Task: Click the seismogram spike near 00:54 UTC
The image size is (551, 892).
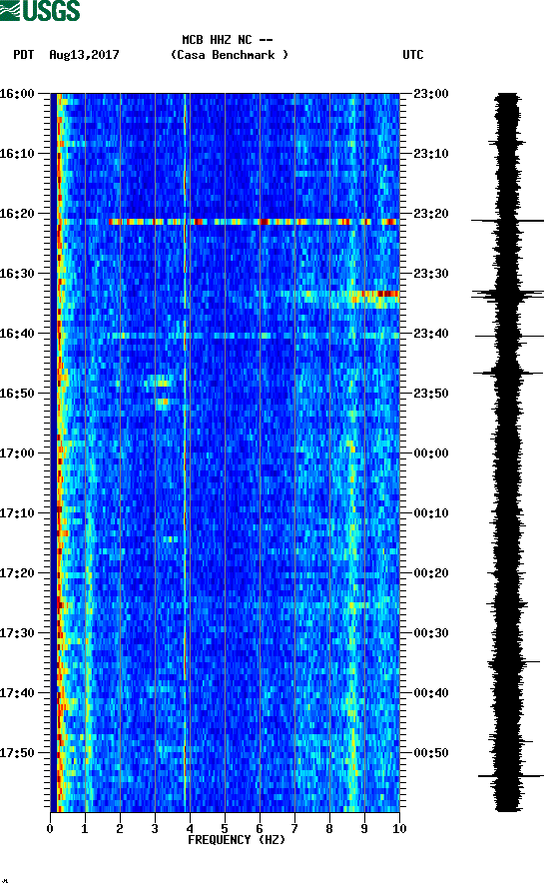Action: (511, 776)
